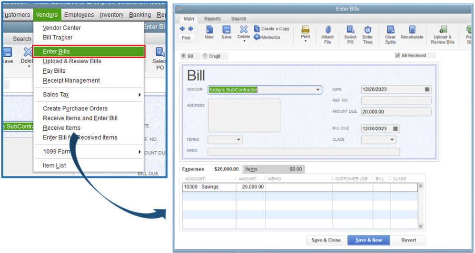This screenshot has height=253, width=475.
Task: Open the Customers menu in the menu bar
Action: 16,15
